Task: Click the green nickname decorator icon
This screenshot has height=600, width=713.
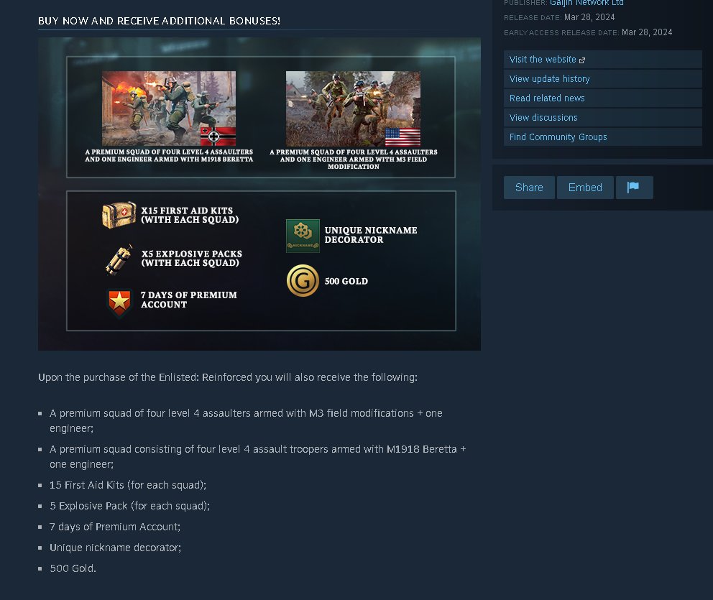Action: point(303,236)
